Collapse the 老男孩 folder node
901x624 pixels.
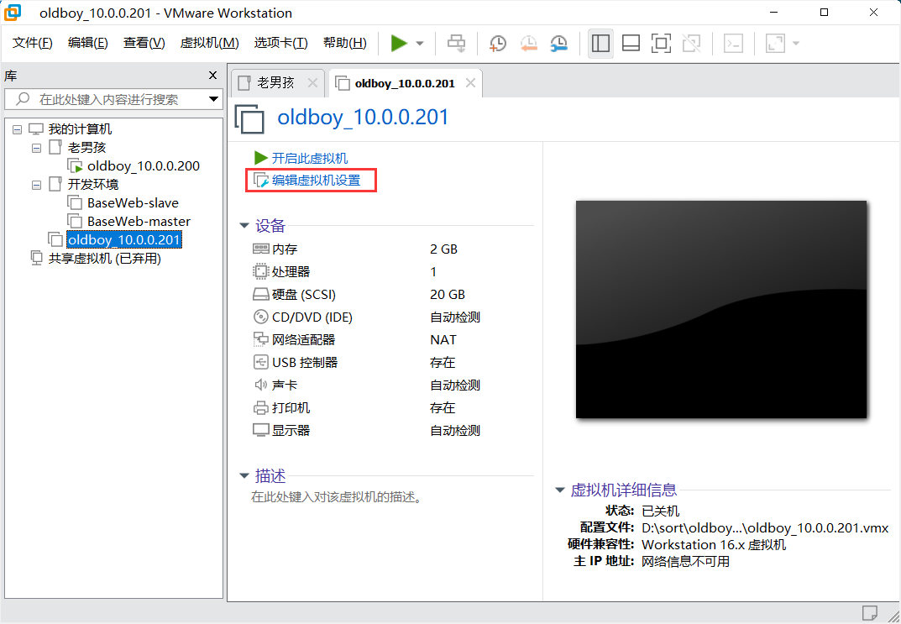36,148
